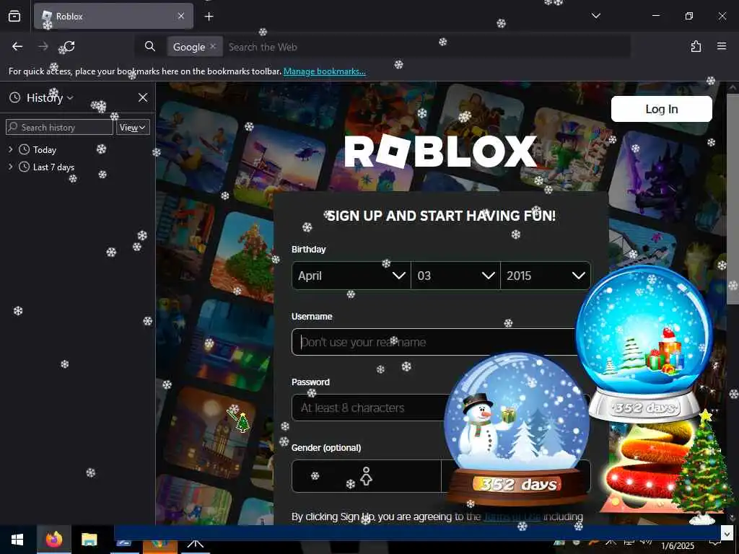Expand the Today history folder

coord(10,150)
